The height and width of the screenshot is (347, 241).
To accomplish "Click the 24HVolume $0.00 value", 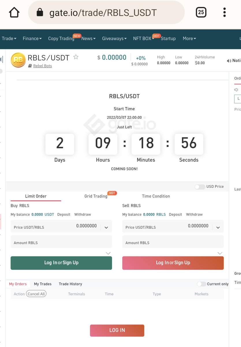I will pyautogui.click(x=200, y=63).
